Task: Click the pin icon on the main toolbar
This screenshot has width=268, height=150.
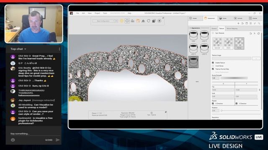Action: coord(163,18)
